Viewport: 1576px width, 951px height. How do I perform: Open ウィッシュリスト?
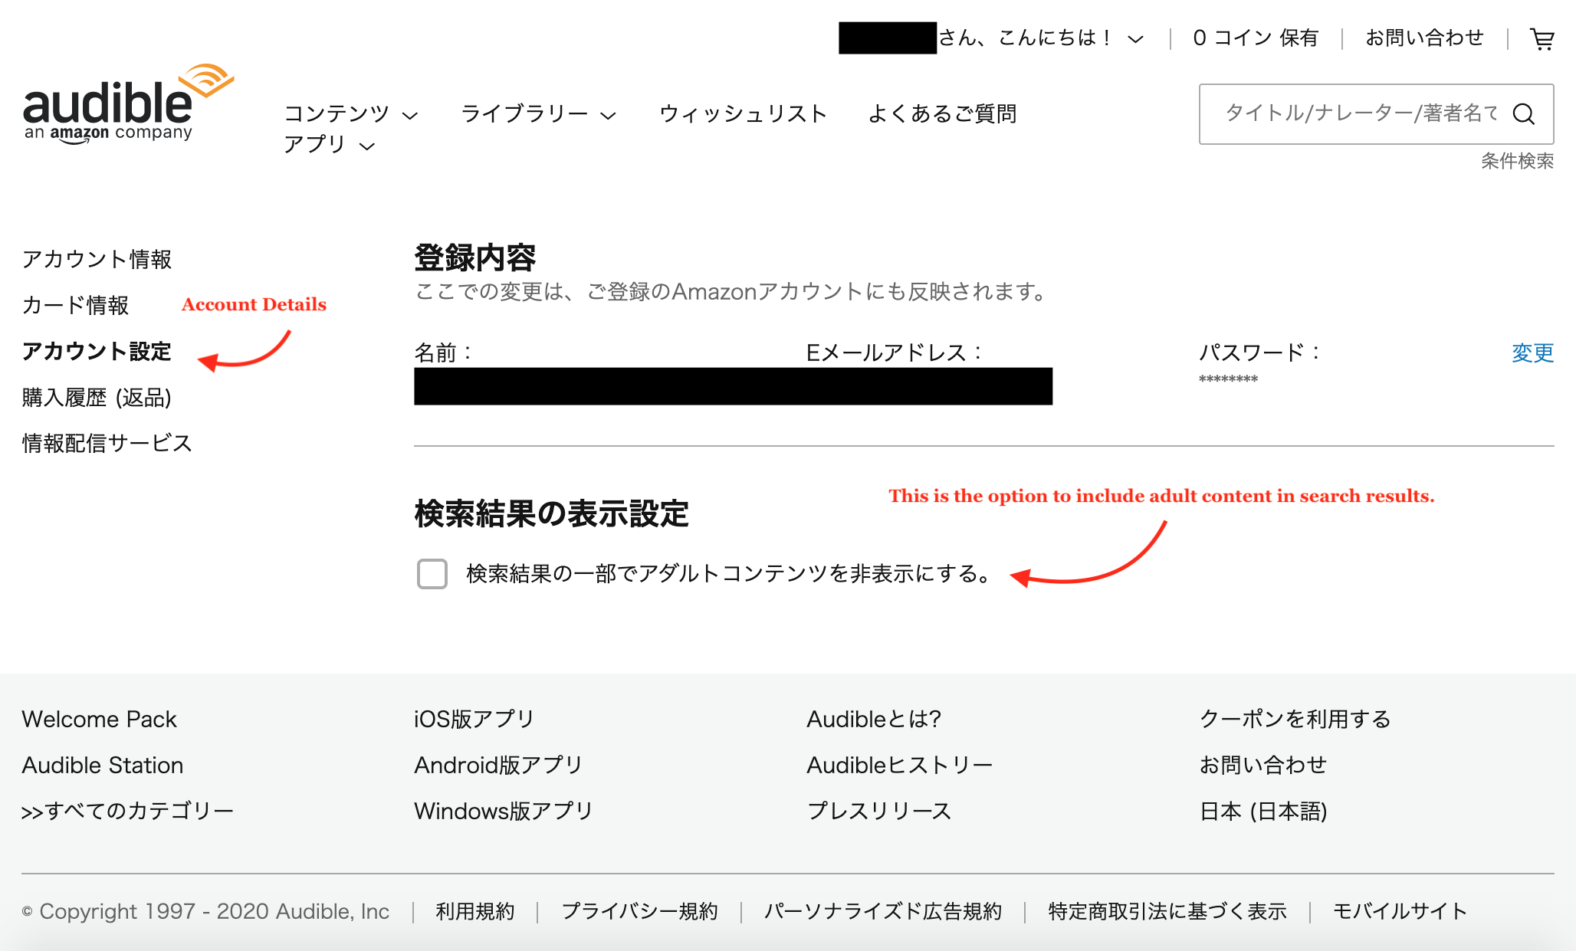coord(742,113)
